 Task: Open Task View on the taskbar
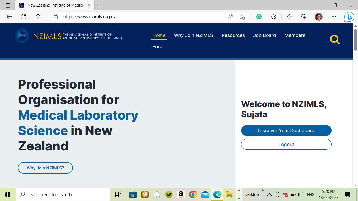coord(118,194)
